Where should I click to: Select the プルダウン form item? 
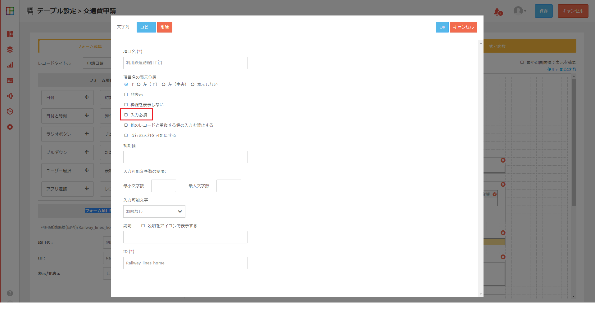coord(68,153)
